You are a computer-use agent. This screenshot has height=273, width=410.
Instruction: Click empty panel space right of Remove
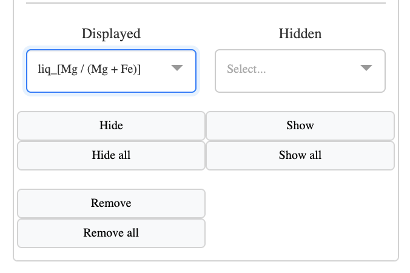300,203
